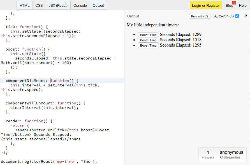
Task: Click the viewers count panel
Action: (208, 154)
